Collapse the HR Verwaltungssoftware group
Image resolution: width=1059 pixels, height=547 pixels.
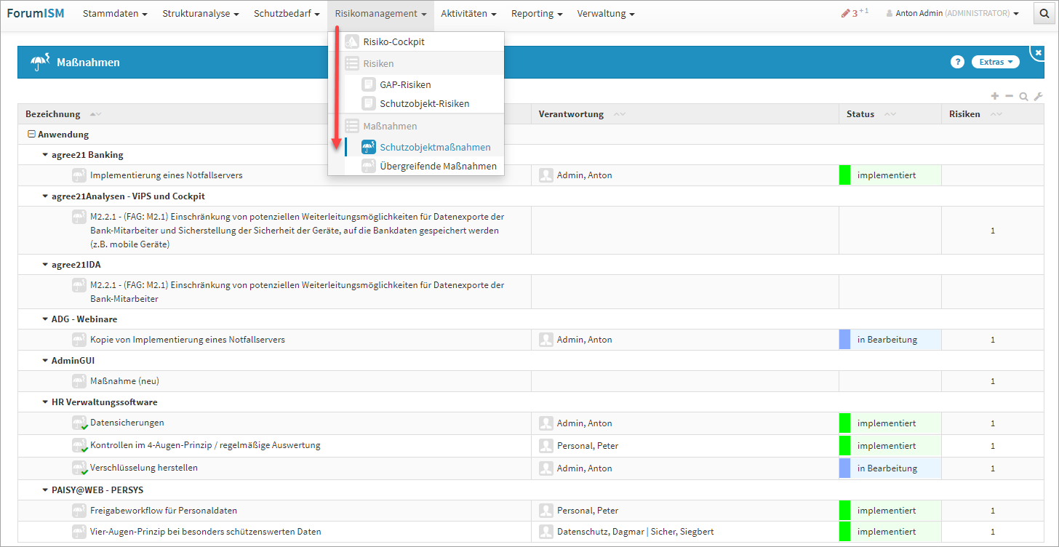point(45,402)
